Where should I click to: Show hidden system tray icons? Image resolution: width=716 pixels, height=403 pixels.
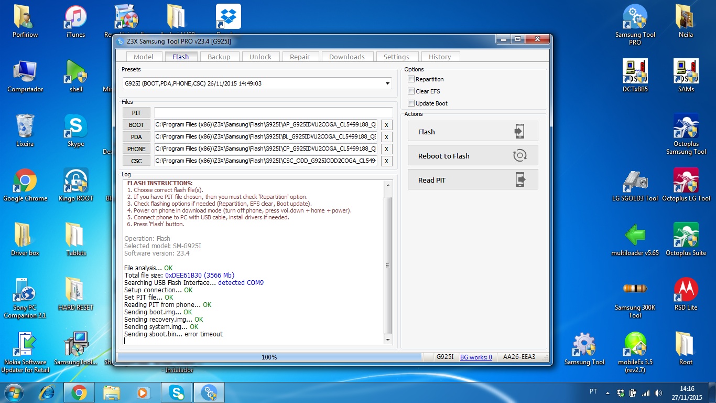[x=607, y=393]
